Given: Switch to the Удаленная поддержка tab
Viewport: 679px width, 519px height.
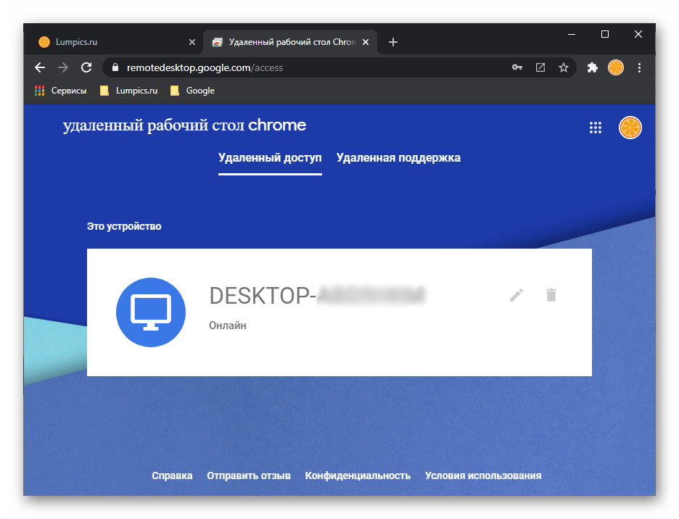Looking at the screenshot, I should pyautogui.click(x=398, y=157).
